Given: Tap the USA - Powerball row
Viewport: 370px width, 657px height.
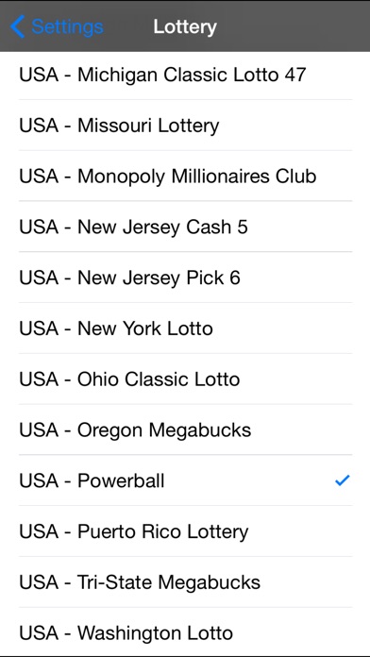Looking at the screenshot, I should 185,480.
